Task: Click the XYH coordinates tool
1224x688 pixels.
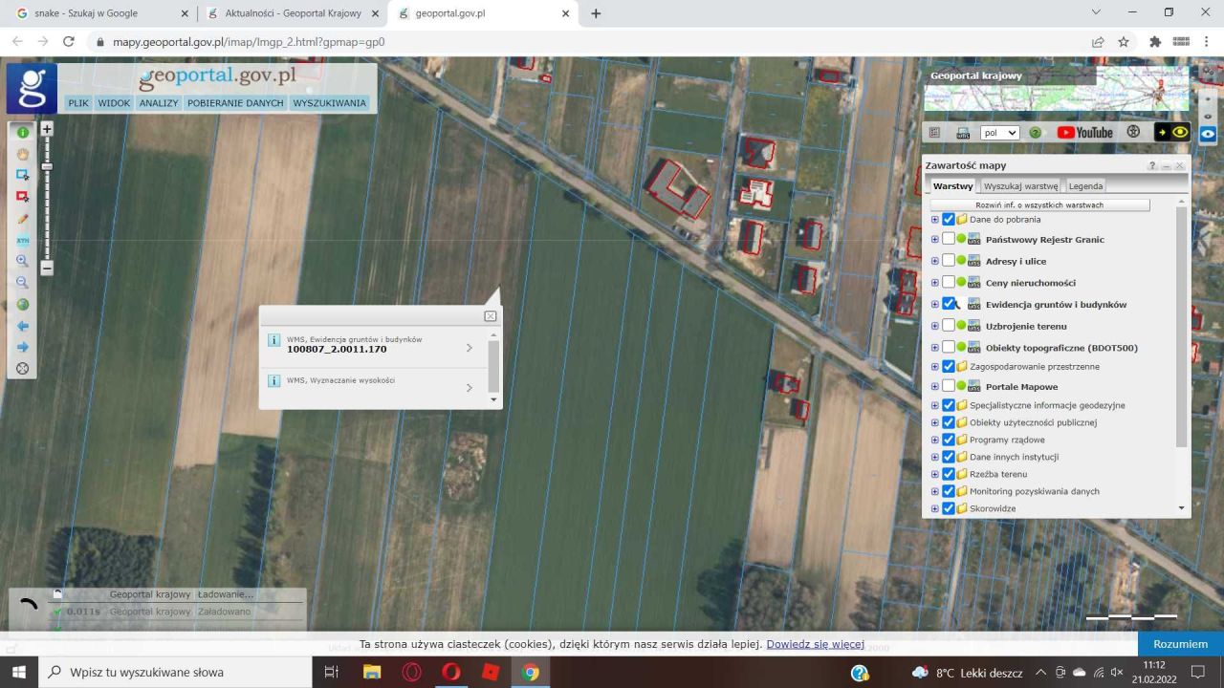Action: point(22,240)
